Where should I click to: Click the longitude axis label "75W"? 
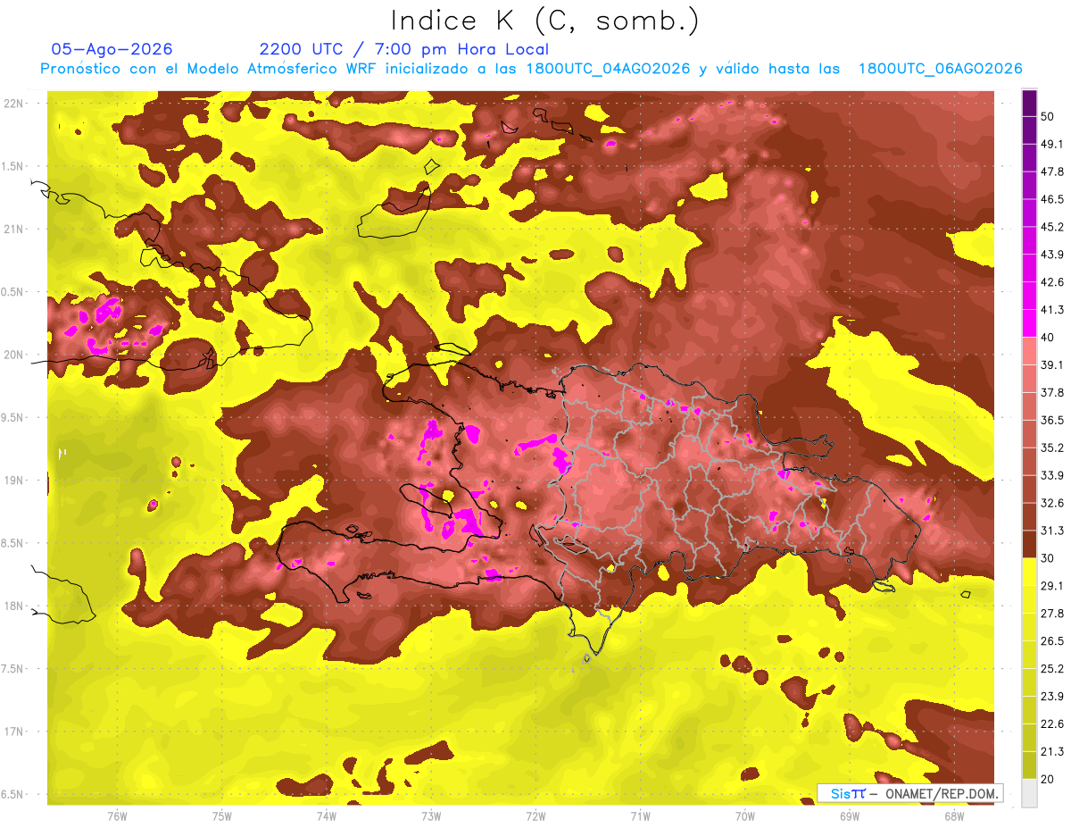222,816
